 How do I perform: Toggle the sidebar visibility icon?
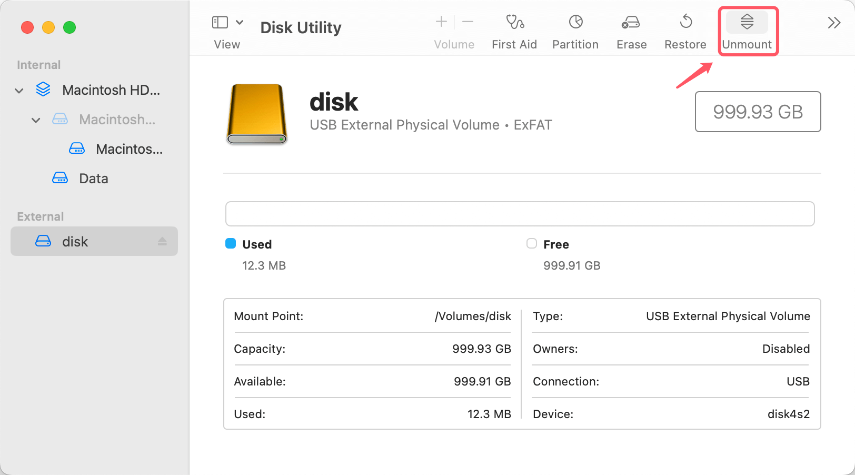click(220, 22)
